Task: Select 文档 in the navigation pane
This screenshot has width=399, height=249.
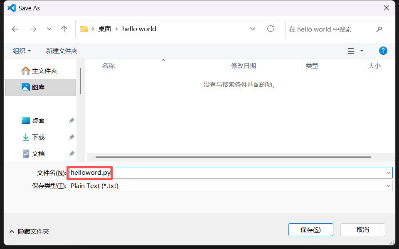Action: [x=38, y=154]
